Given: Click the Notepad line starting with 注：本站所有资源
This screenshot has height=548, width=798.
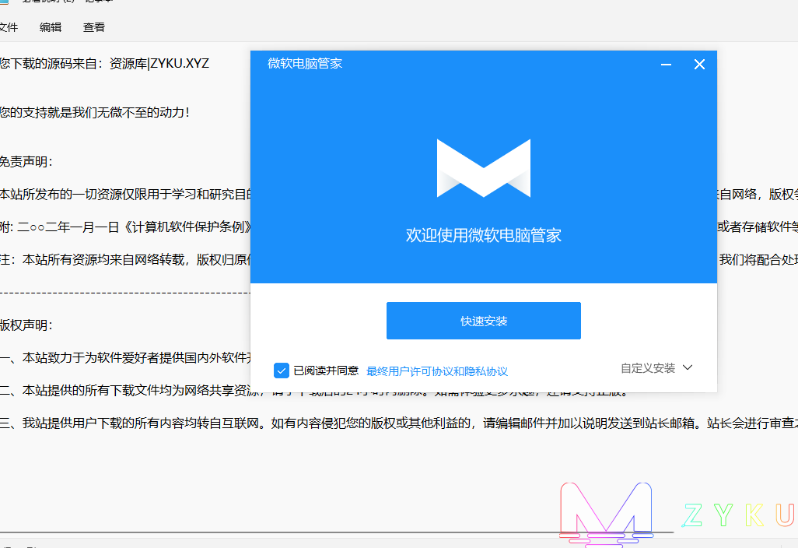Looking at the screenshot, I should coord(125,260).
